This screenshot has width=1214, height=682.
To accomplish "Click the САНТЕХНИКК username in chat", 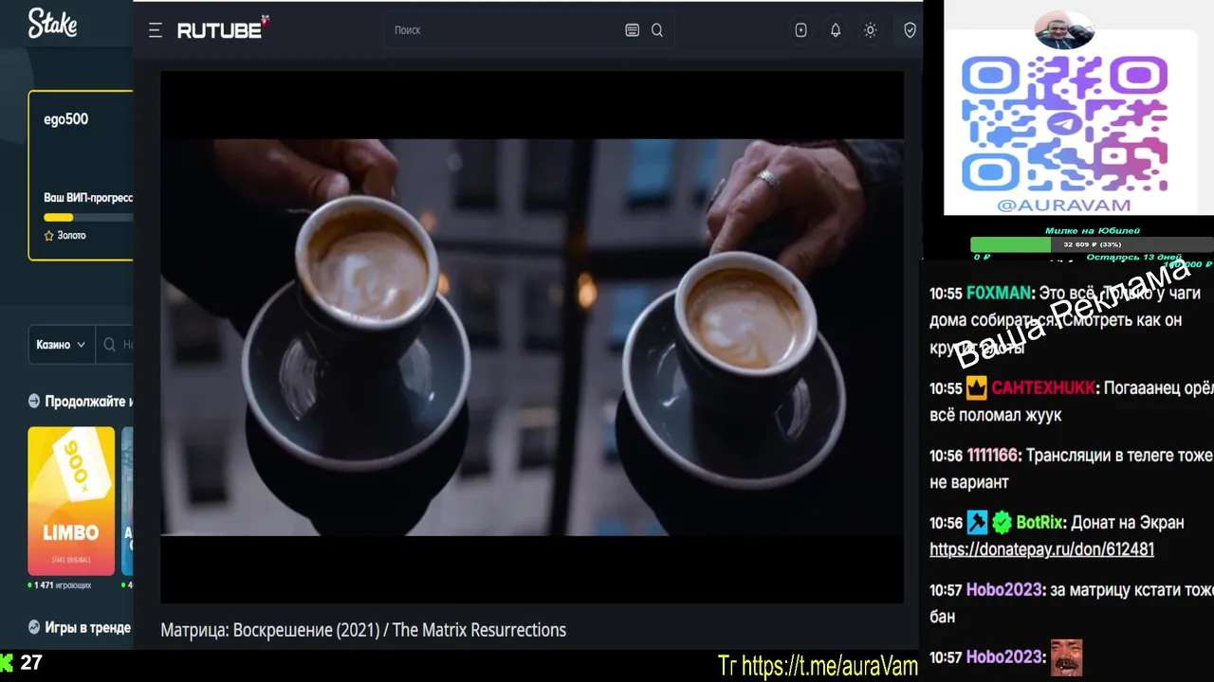I will coord(1043,388).
